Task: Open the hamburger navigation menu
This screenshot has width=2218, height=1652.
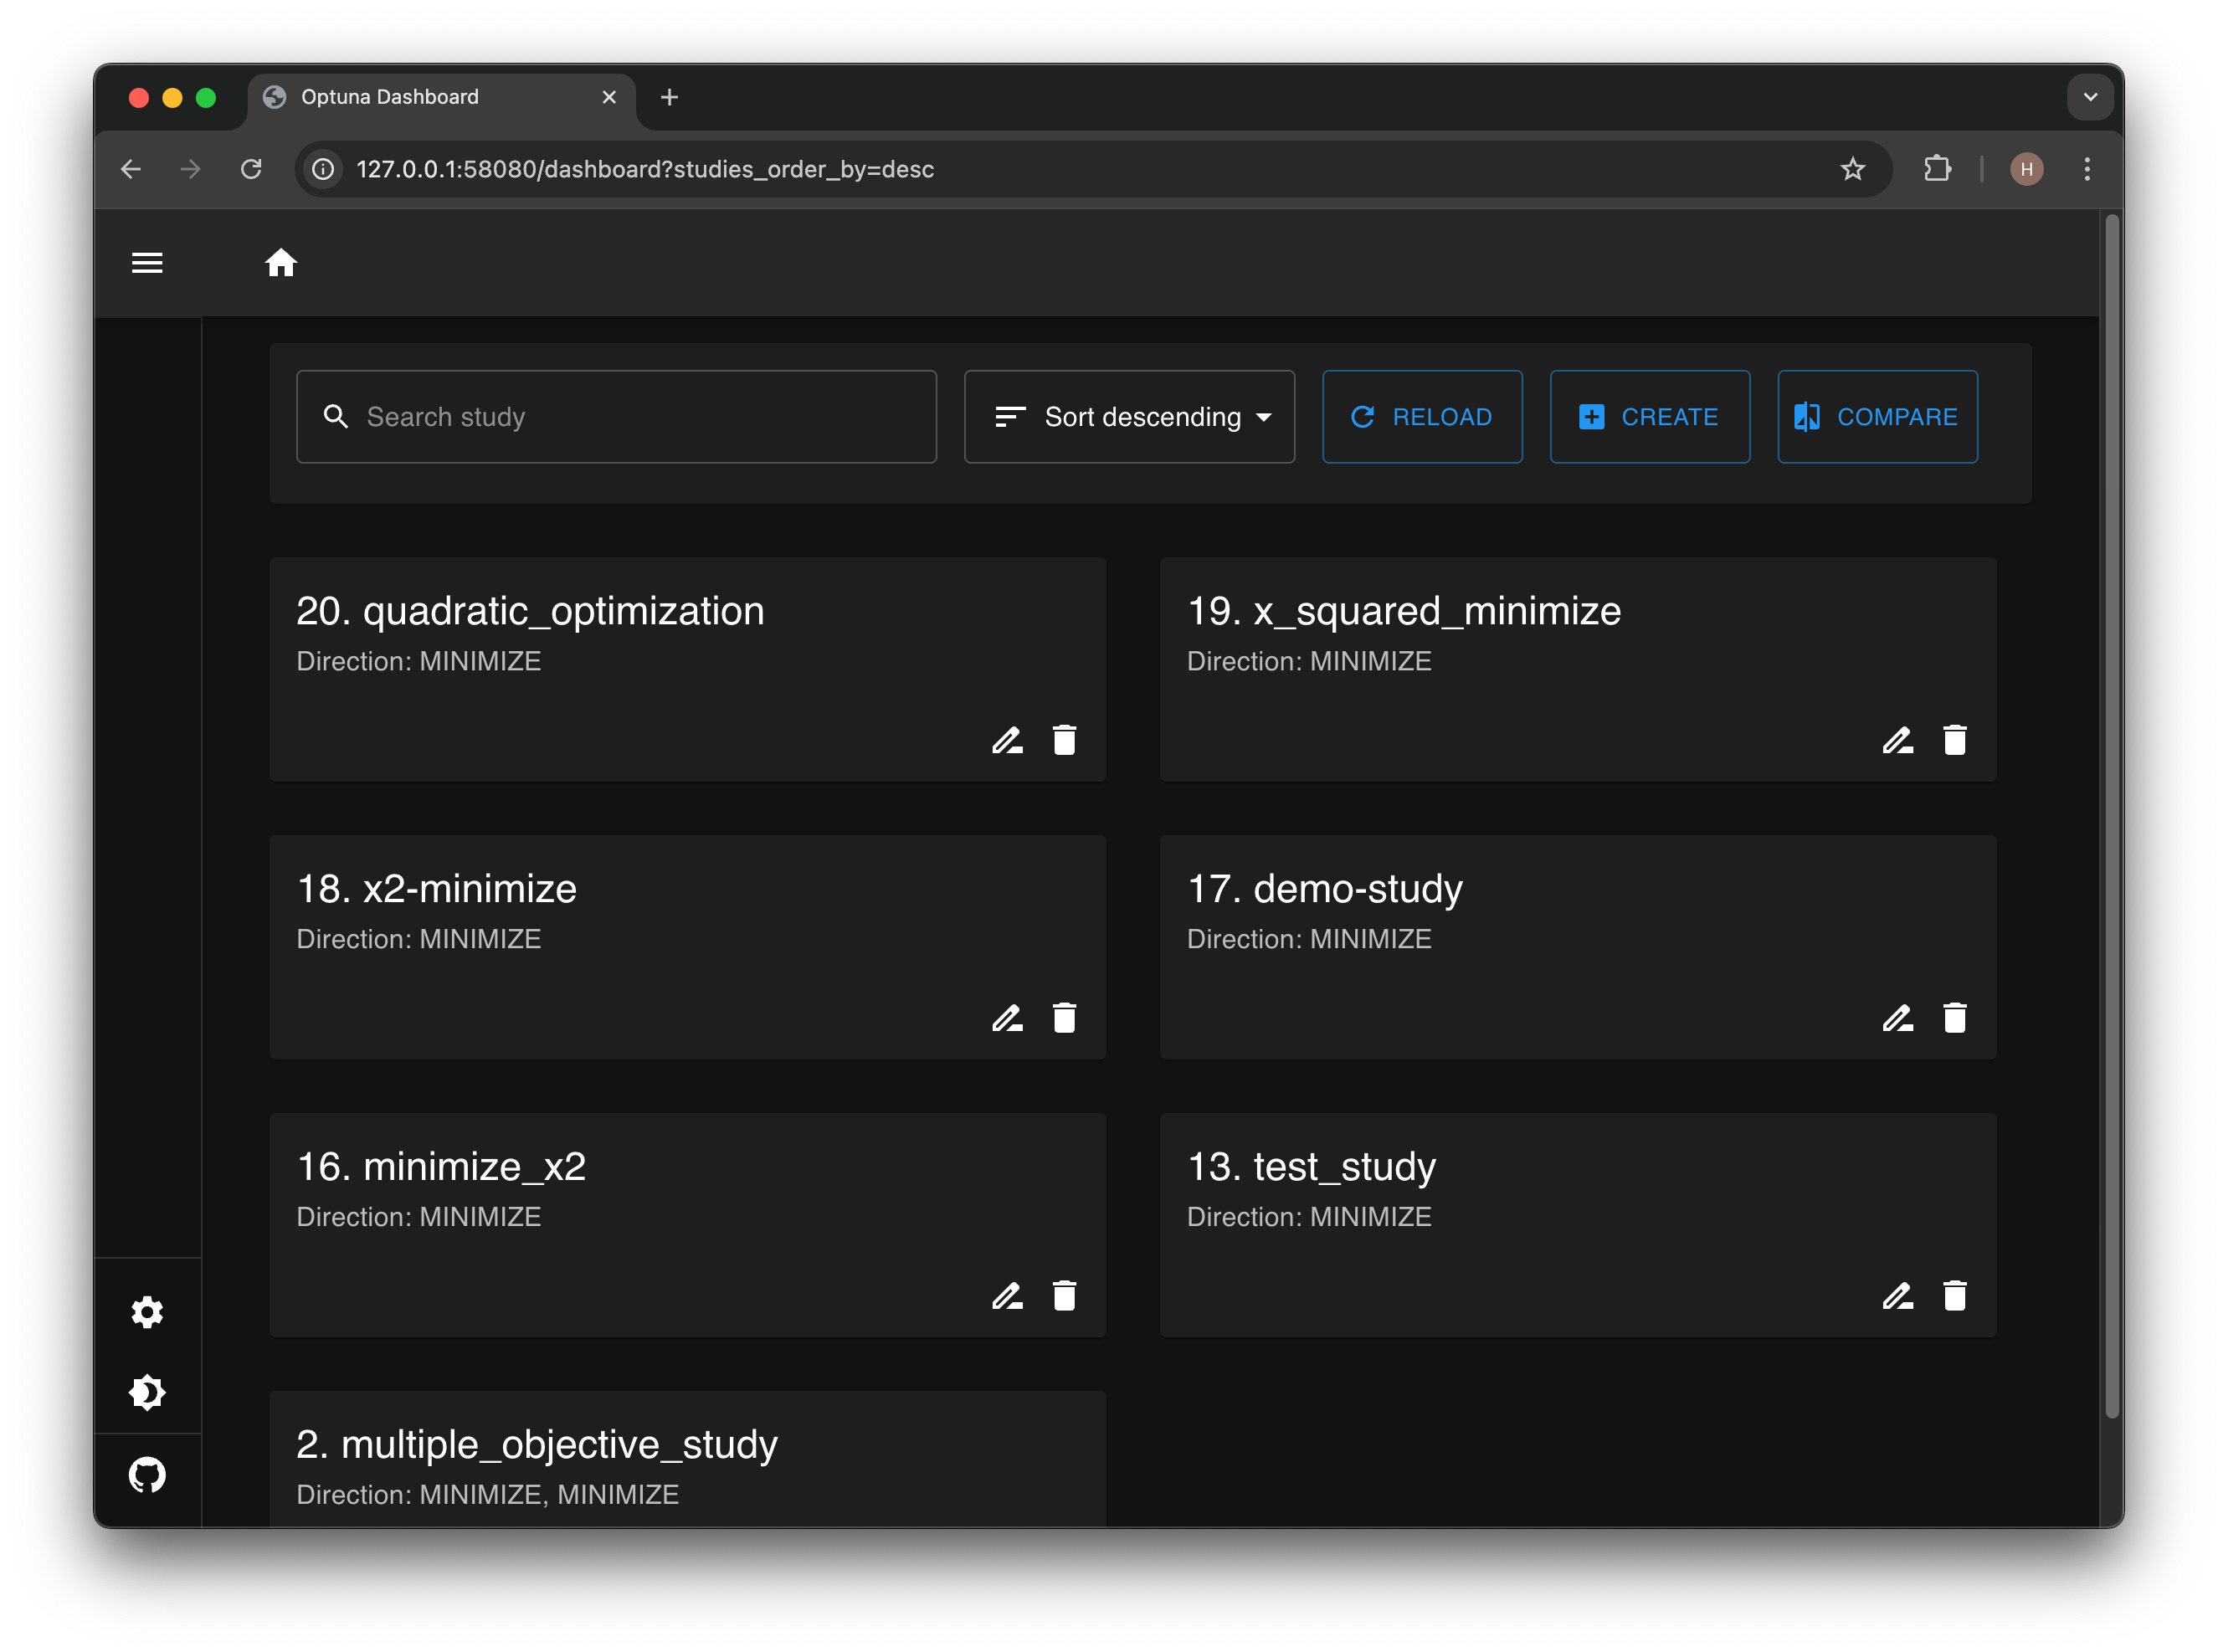Action: pos(147,263)
